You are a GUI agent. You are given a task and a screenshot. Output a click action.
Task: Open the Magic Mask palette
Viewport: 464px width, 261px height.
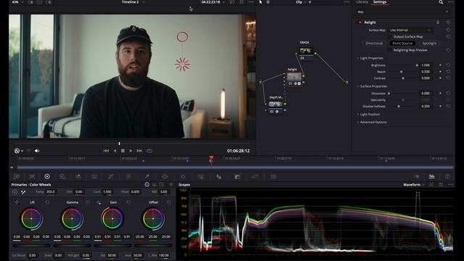[x=201, y=176]
